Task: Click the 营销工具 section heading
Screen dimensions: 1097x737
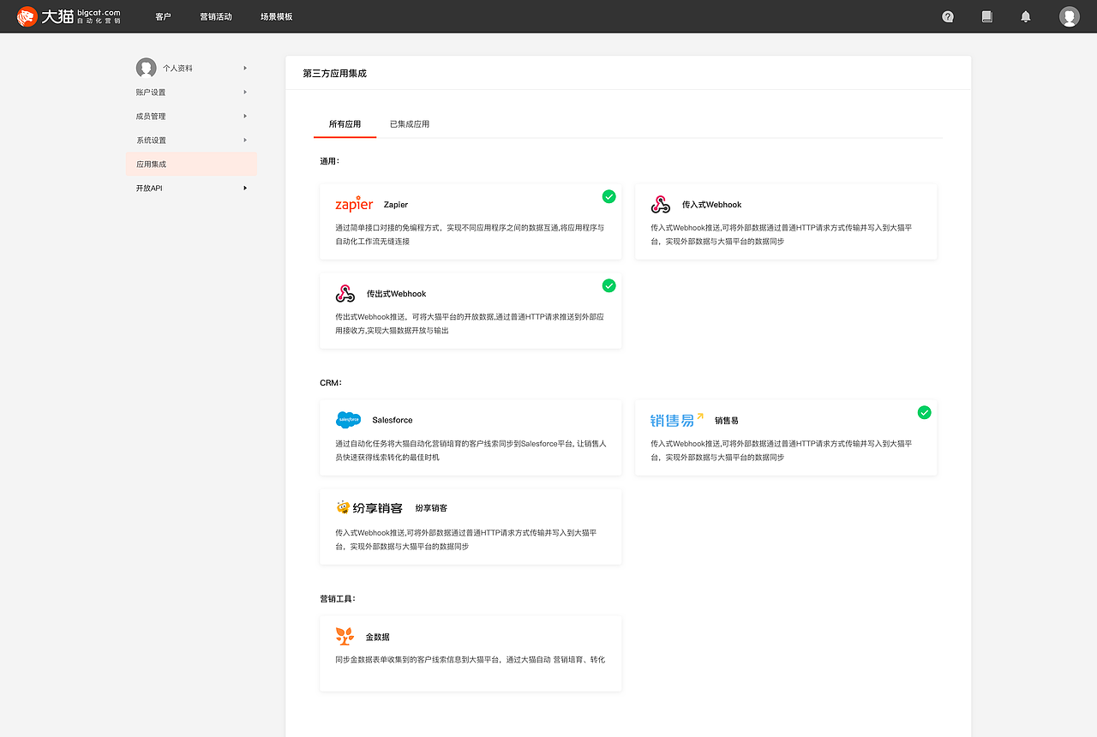Action: [x=338, y=598]
